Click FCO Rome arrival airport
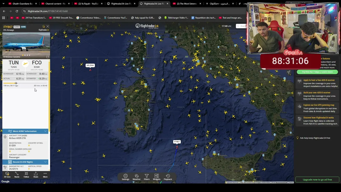The height and width of the screenshot is (192, 341). (37, 64)
